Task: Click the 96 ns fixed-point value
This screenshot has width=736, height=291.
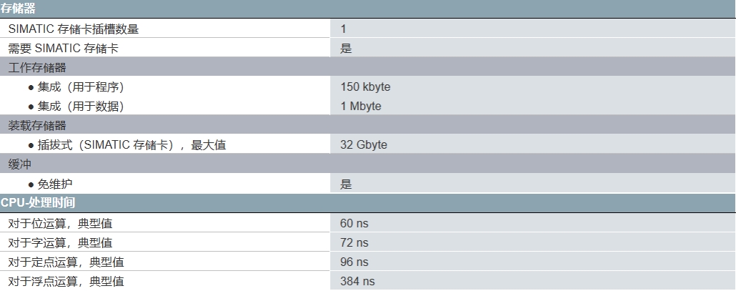Action: coord(354,262)
